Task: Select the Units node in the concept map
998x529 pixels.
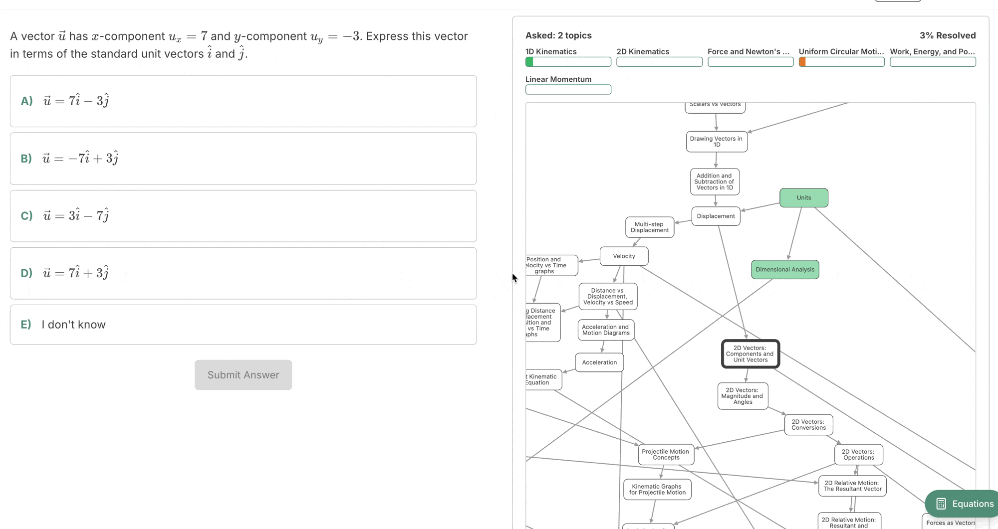Action: [803, 197]
